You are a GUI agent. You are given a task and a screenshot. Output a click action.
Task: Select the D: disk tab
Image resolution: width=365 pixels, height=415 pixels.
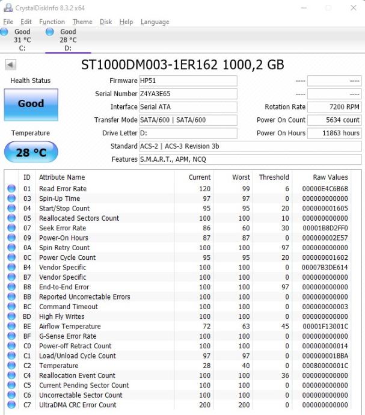pyautogui.click(x=68, y=40)
